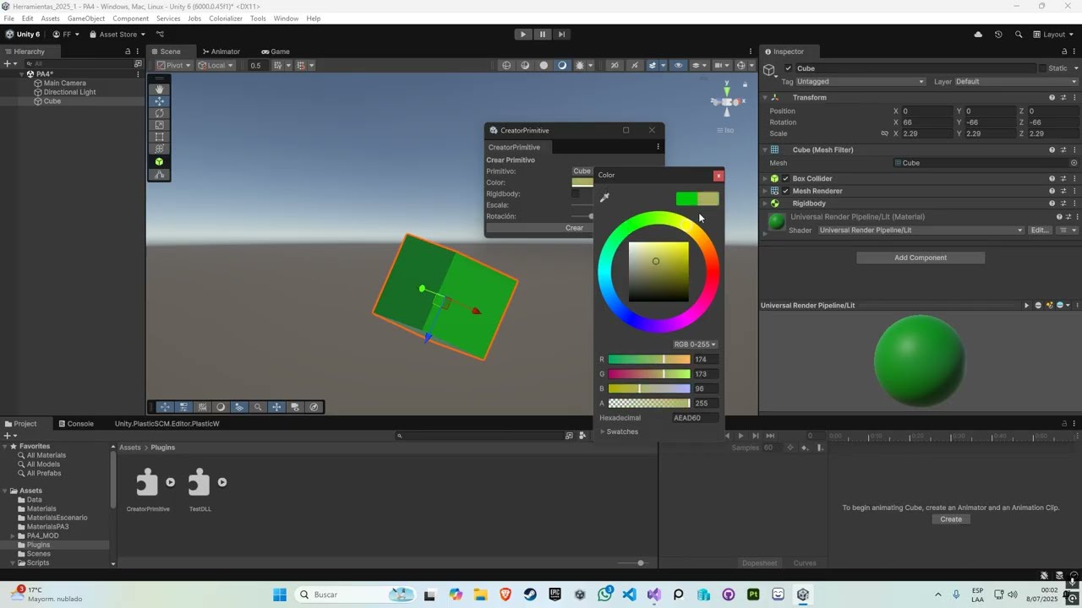Open the Layout dropdown
This screenshot has height=608, width=1082.
[1053, 35]
